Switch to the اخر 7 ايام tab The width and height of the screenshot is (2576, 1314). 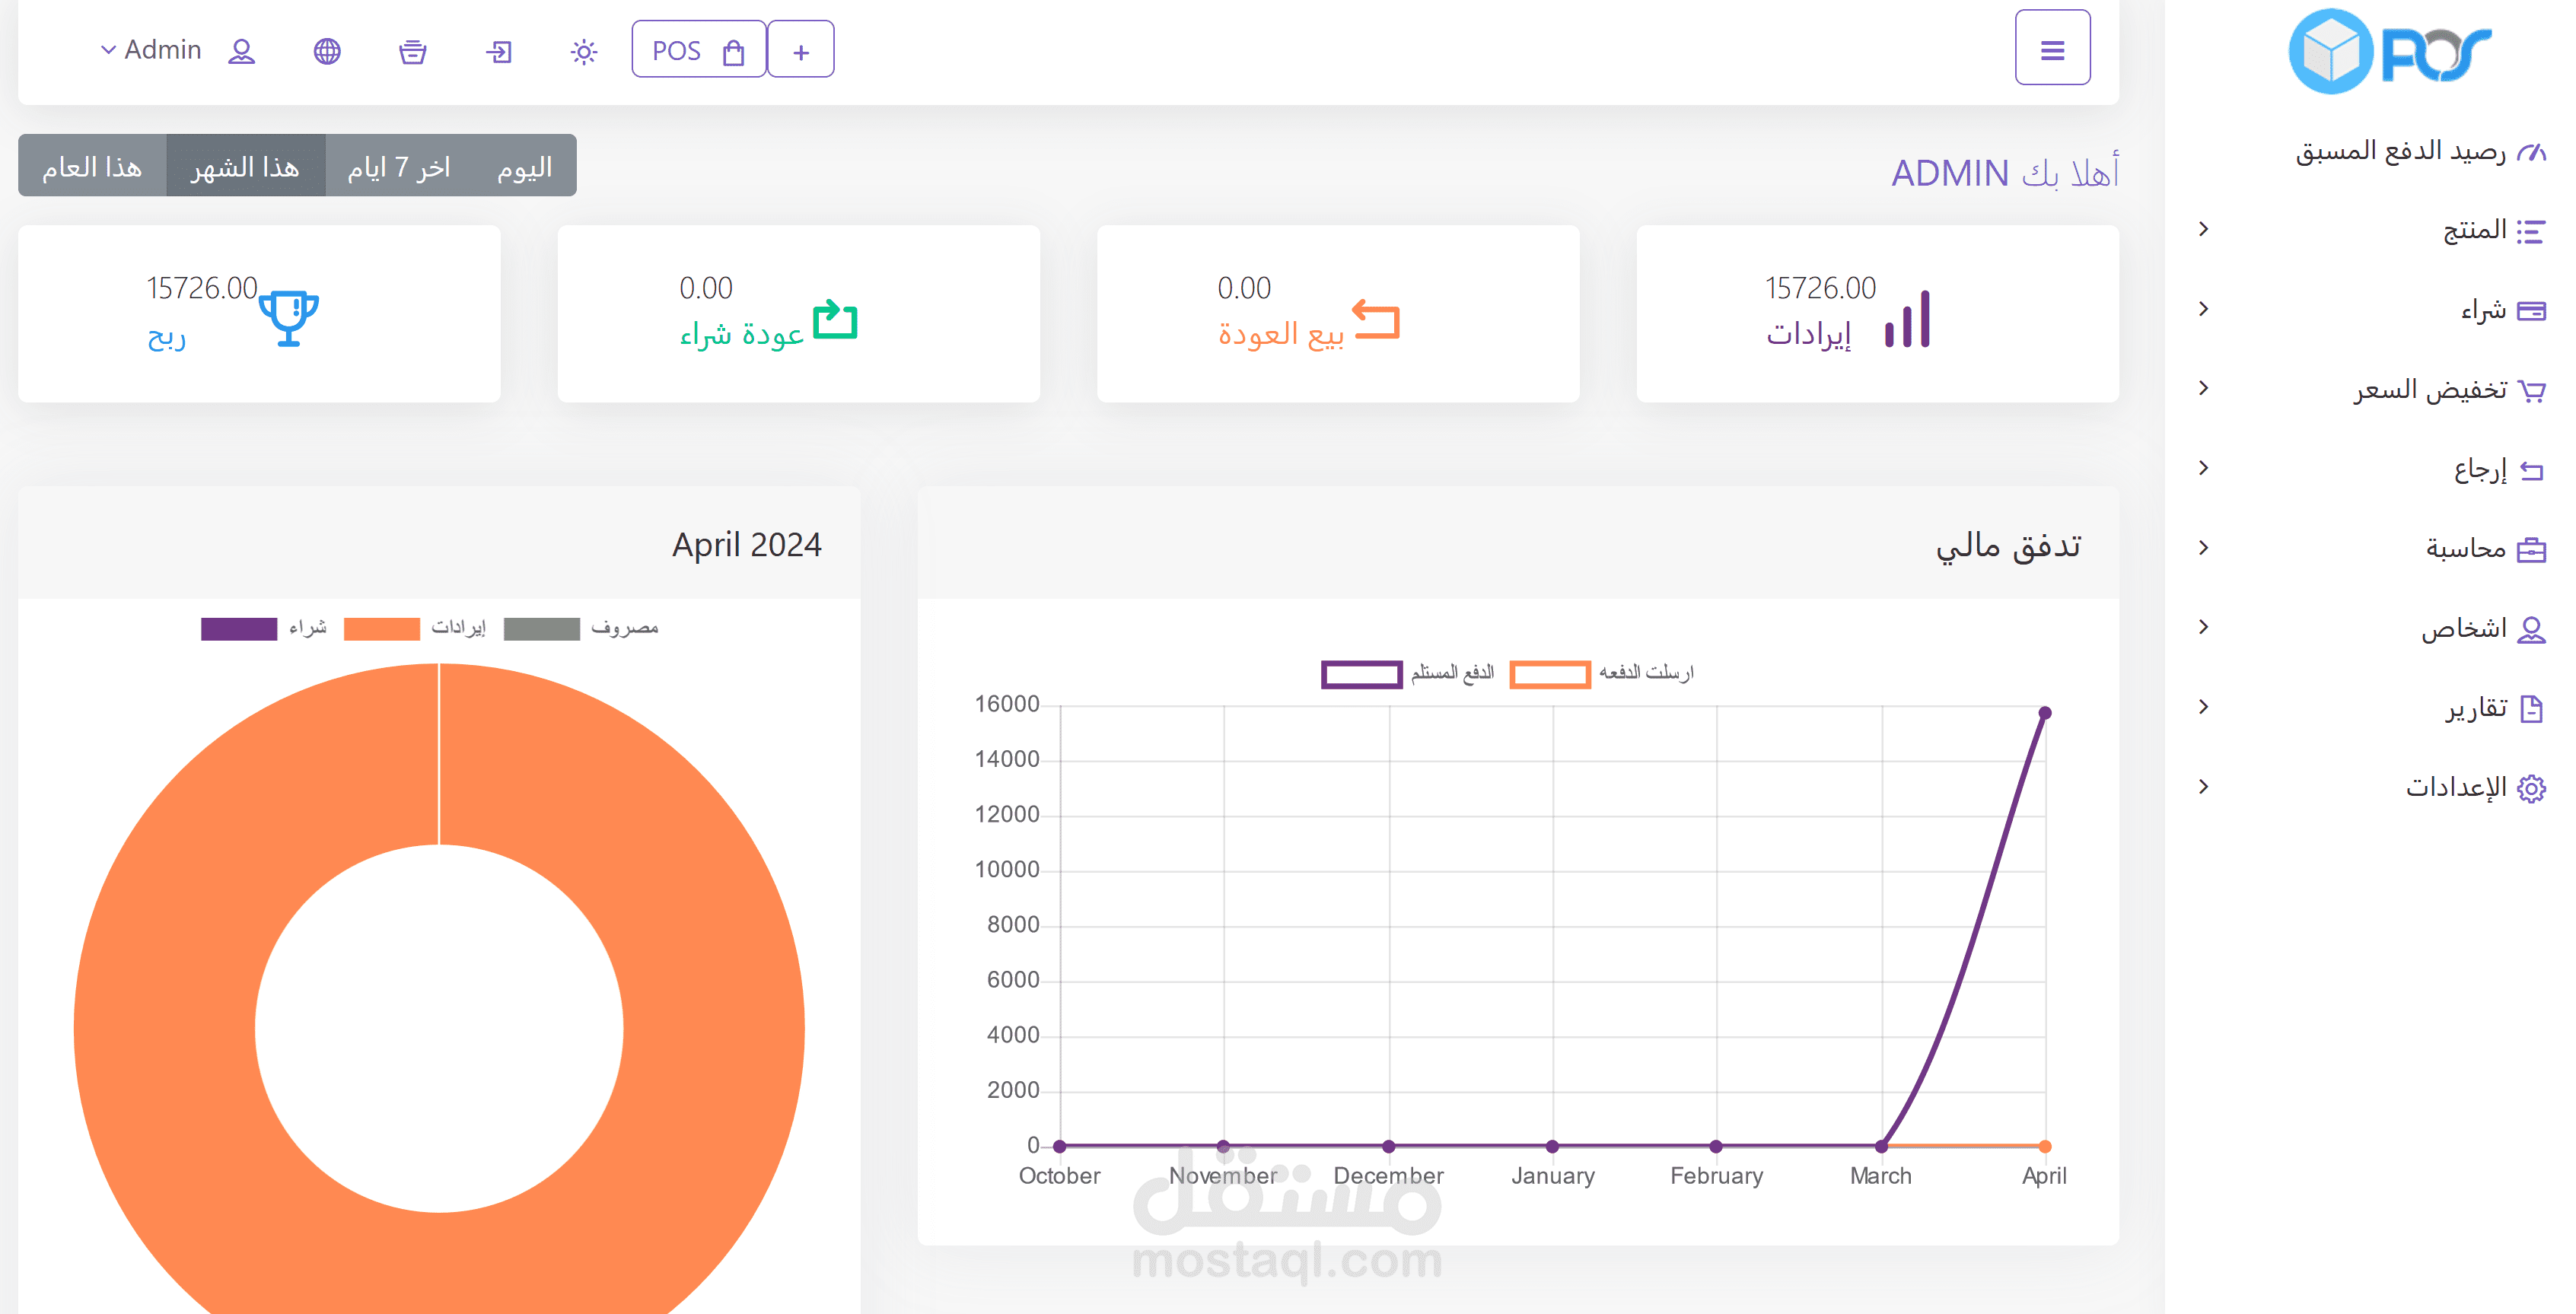pos(398,166)
